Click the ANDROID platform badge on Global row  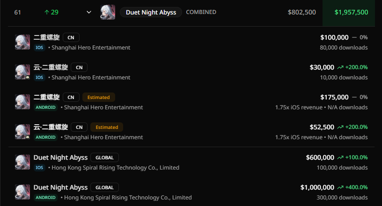click(x=45, y=198)
